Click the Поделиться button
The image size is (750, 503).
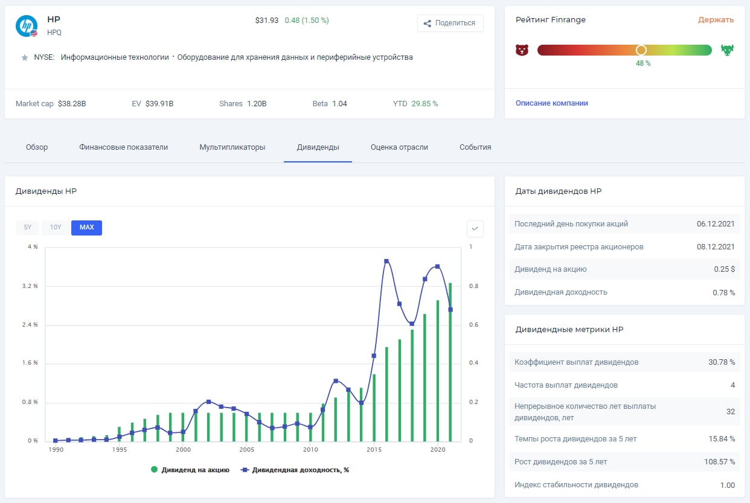click(450, 24)
